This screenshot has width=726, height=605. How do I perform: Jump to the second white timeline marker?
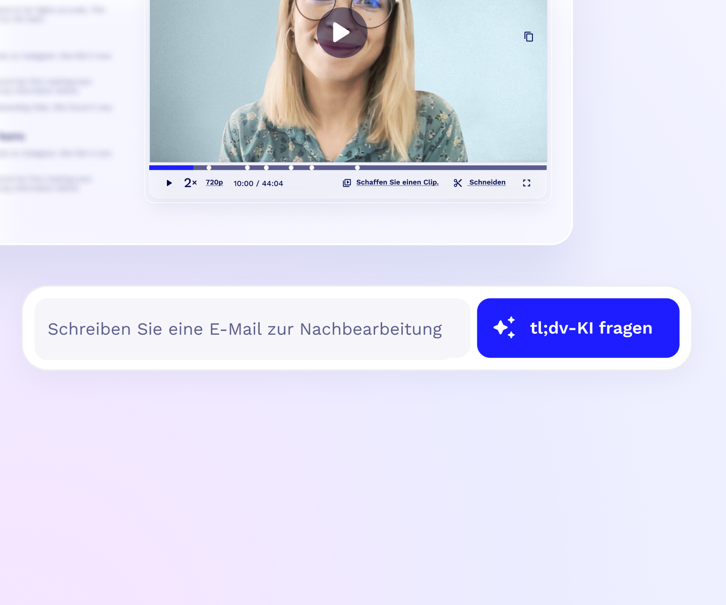tap(248, 168)
